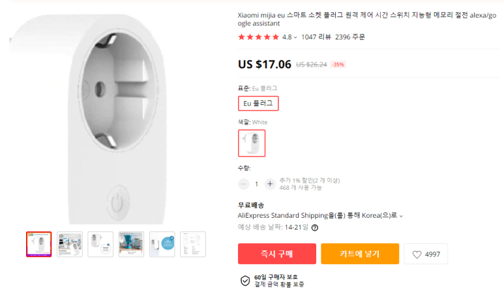Click the 카트에 넣기 add to cart button

(x=359, y=254)
